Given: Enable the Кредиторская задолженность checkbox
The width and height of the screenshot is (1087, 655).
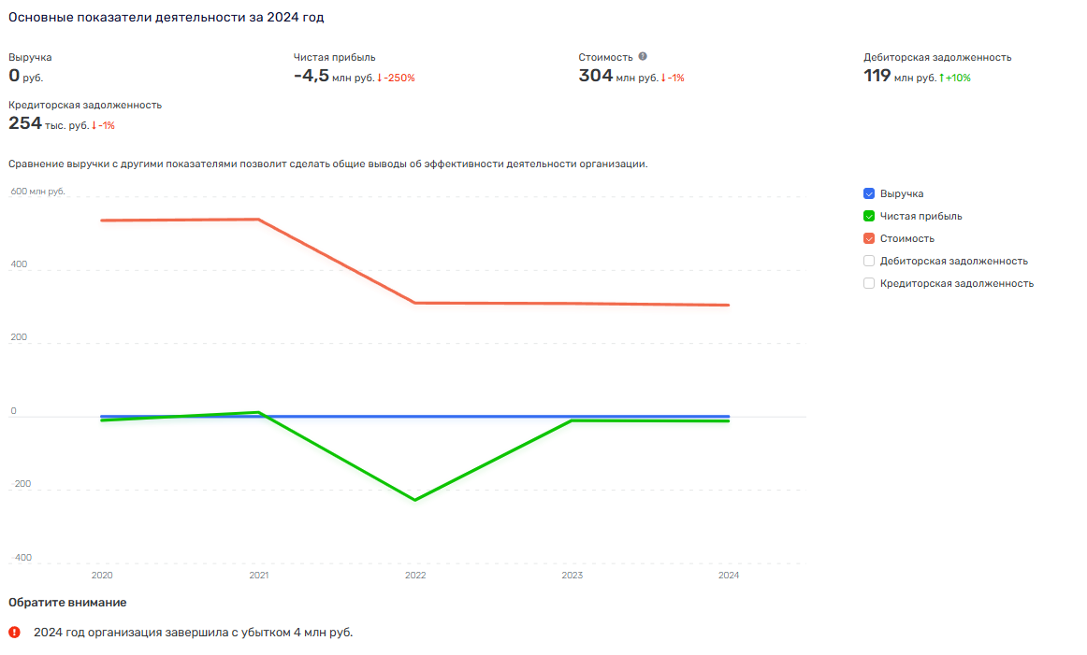Looking at the screenshot, I should 869,283.
